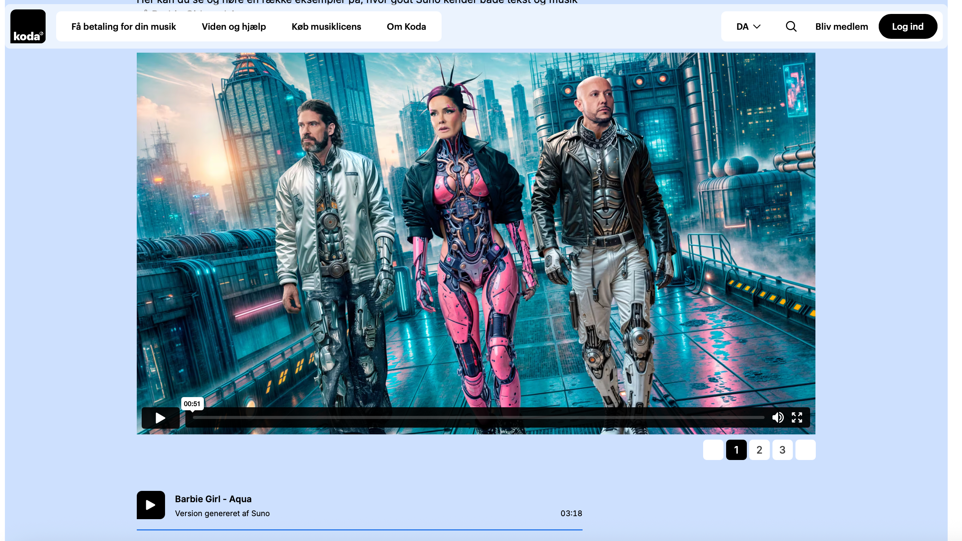Click the next slide pagination button
This screenshot has height=541, width=962.
[806, 450]
